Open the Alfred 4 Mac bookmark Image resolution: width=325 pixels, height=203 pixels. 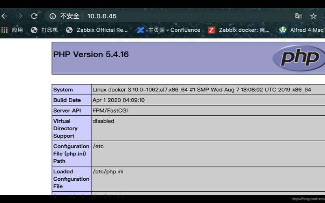tap(302, 30)
